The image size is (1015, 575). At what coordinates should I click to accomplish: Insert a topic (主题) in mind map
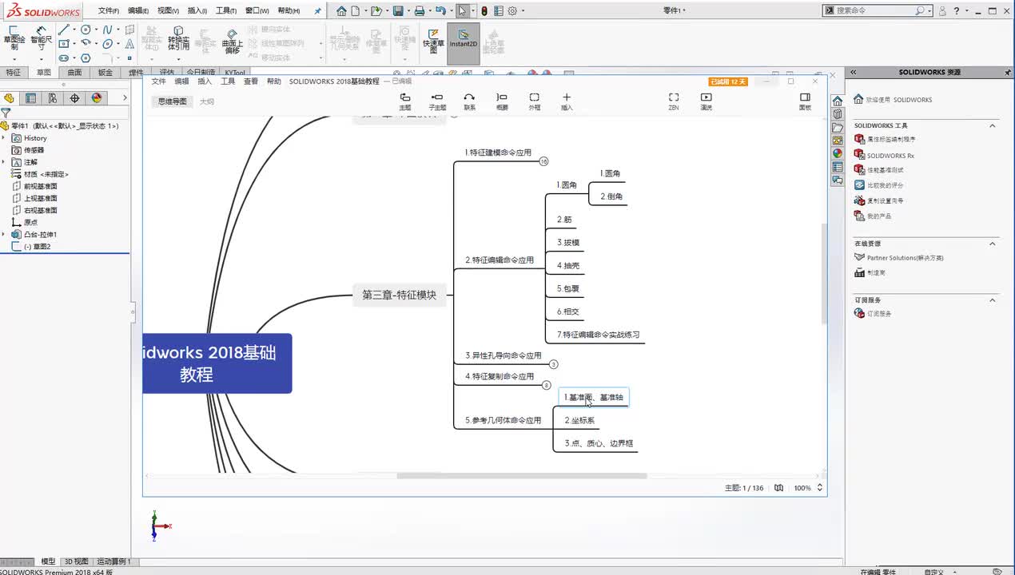click(x=405, y=101)
